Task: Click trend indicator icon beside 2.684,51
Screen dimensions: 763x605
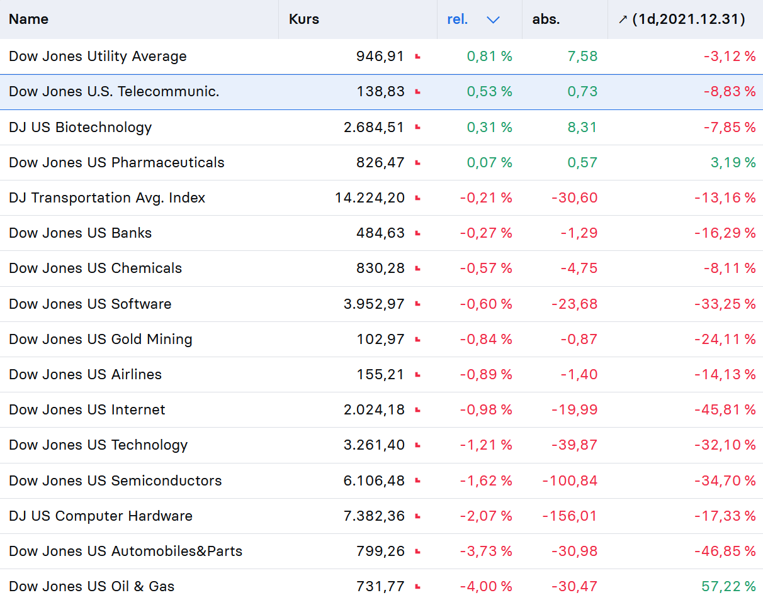Action: (x=417, y=127)
